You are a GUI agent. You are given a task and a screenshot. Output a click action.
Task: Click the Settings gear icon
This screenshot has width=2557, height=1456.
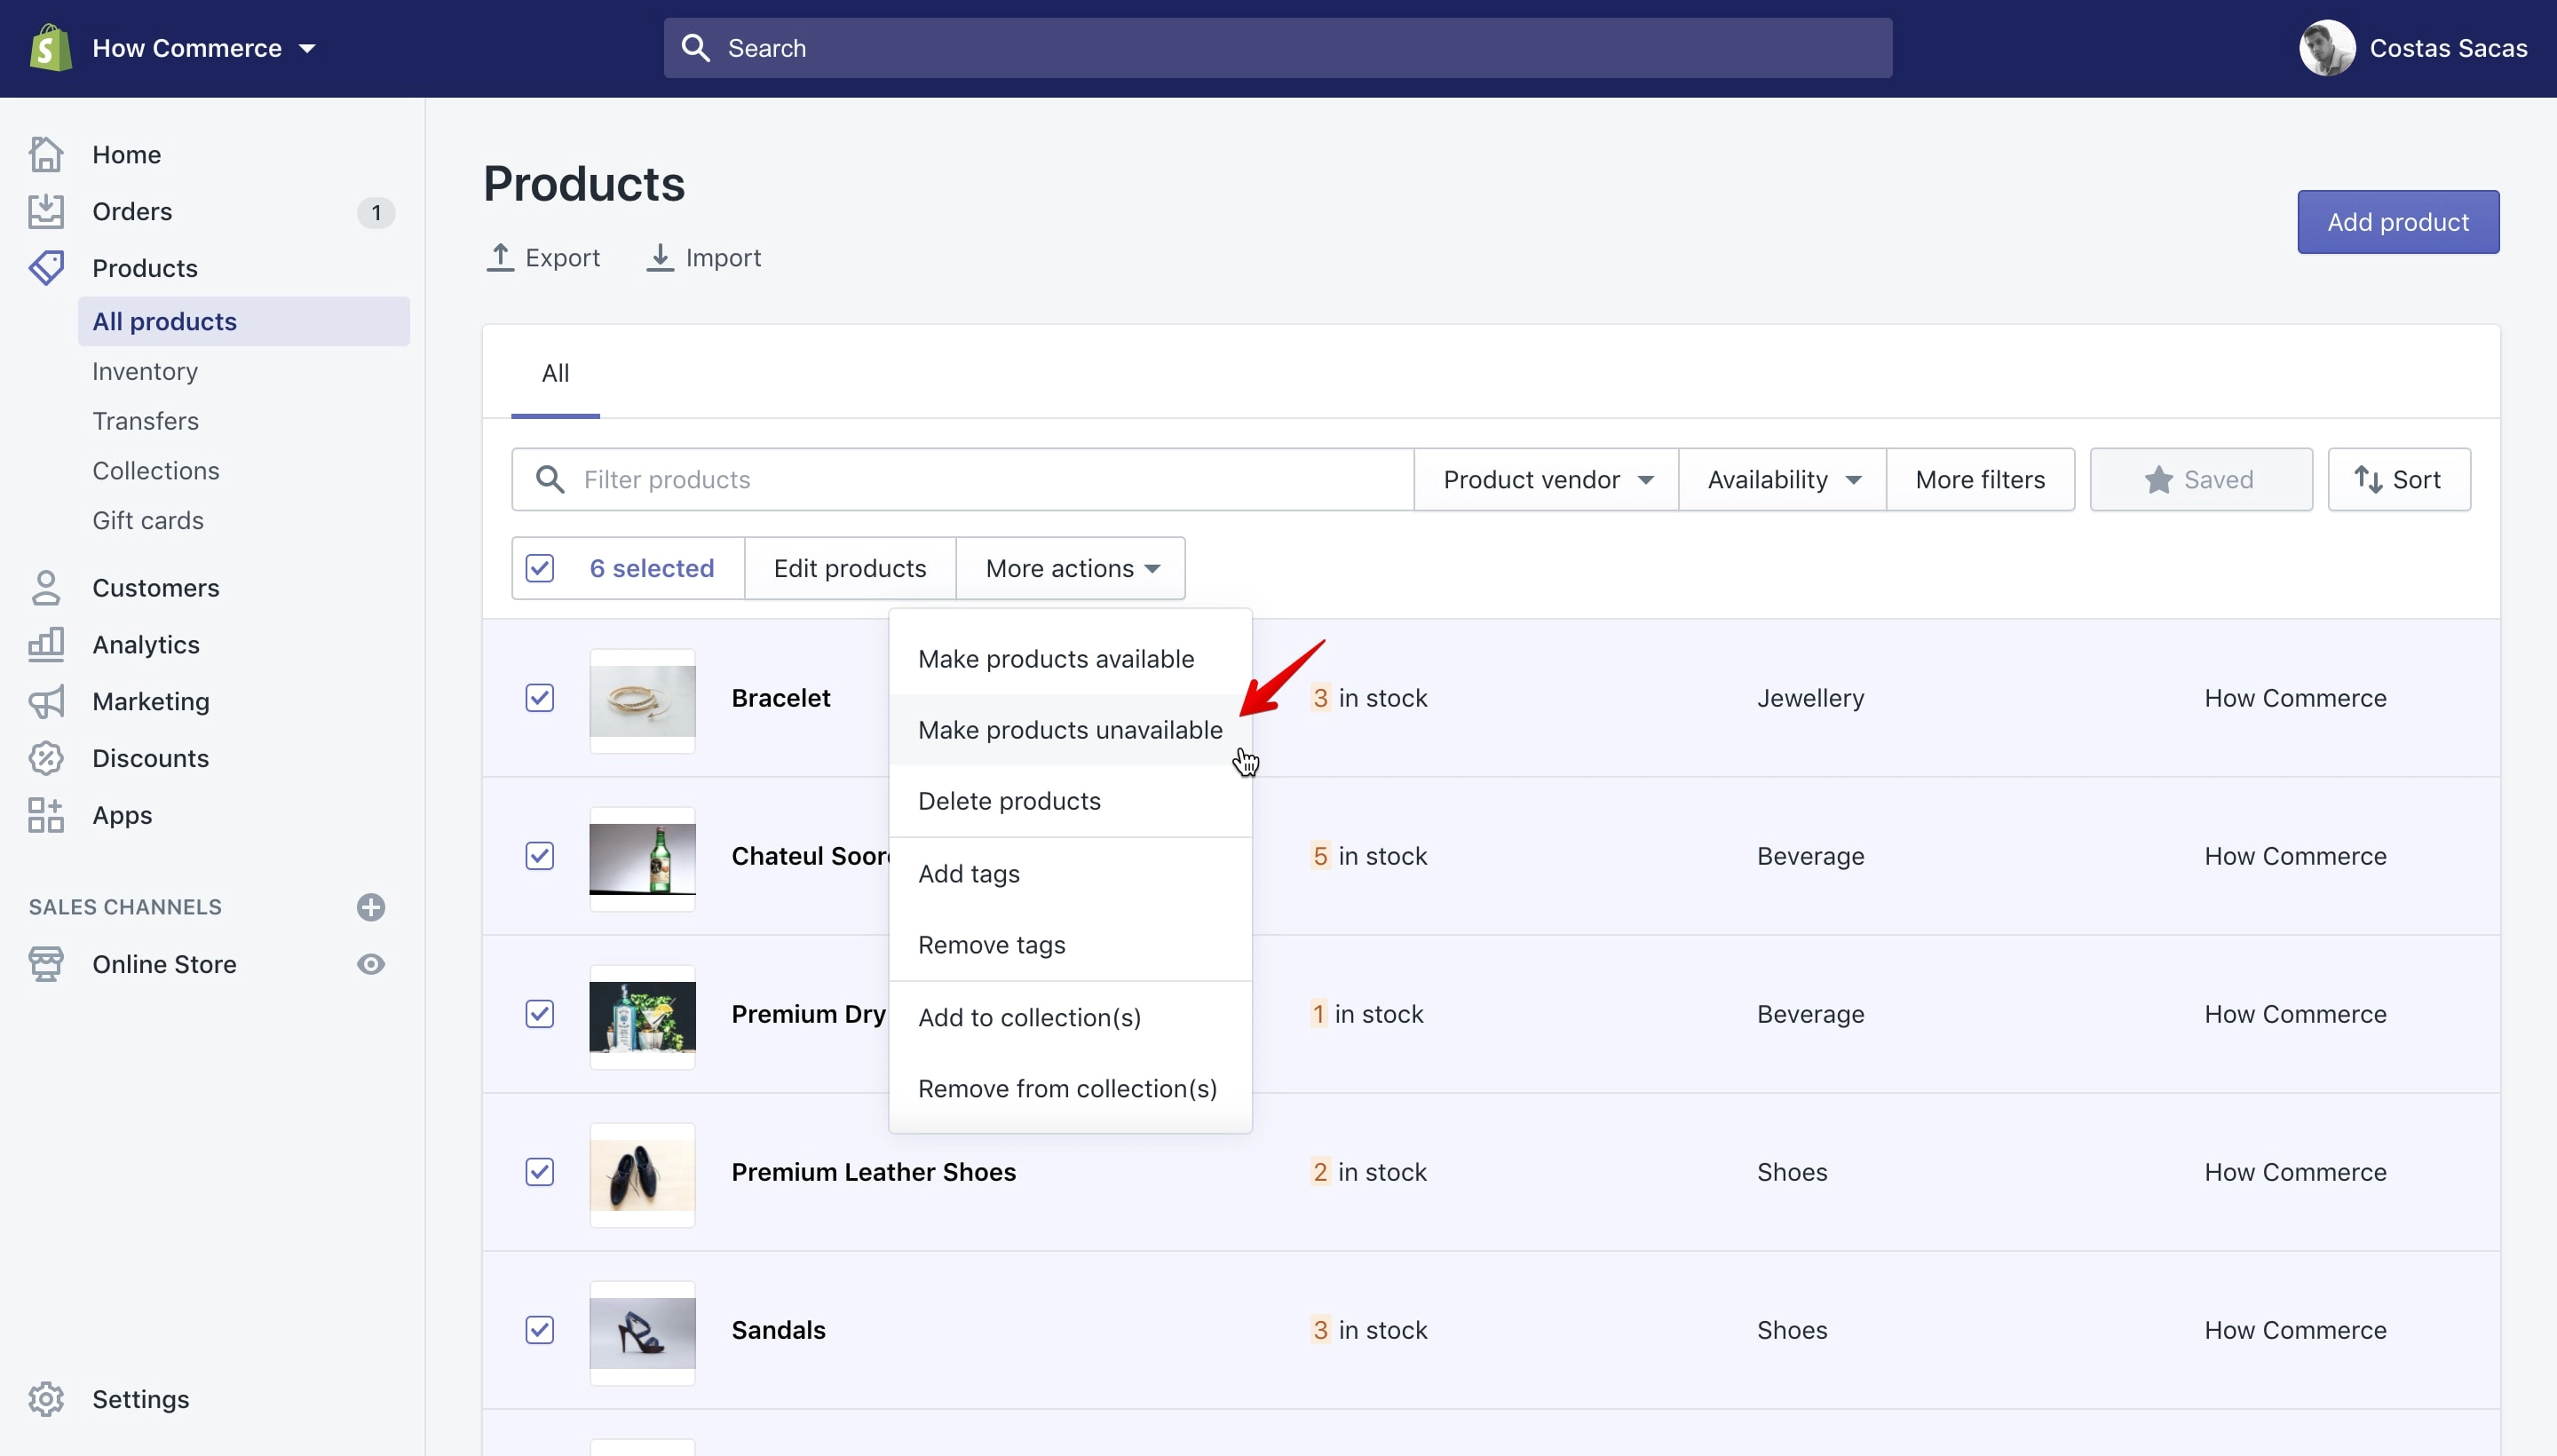46,1399
